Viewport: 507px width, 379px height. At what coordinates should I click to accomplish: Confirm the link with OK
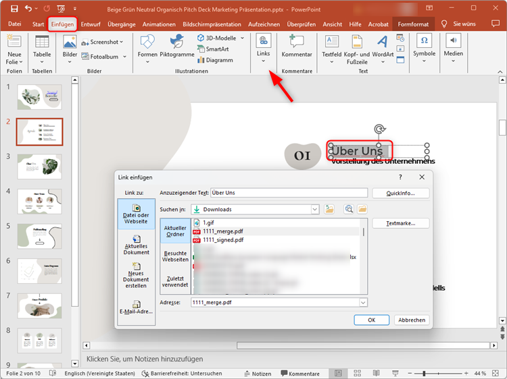point(372,320)
